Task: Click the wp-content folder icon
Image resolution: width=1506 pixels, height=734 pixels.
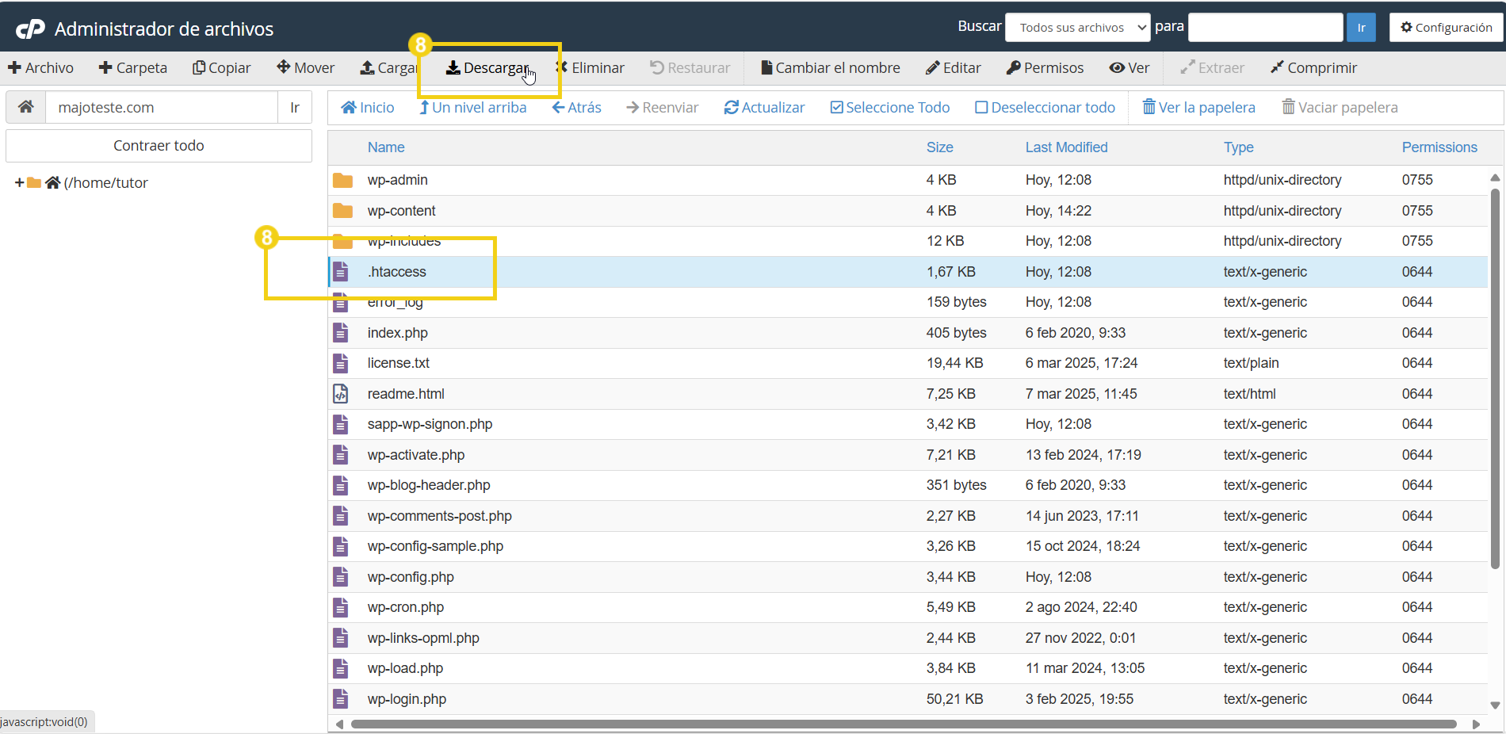Action: pos(342,211)
